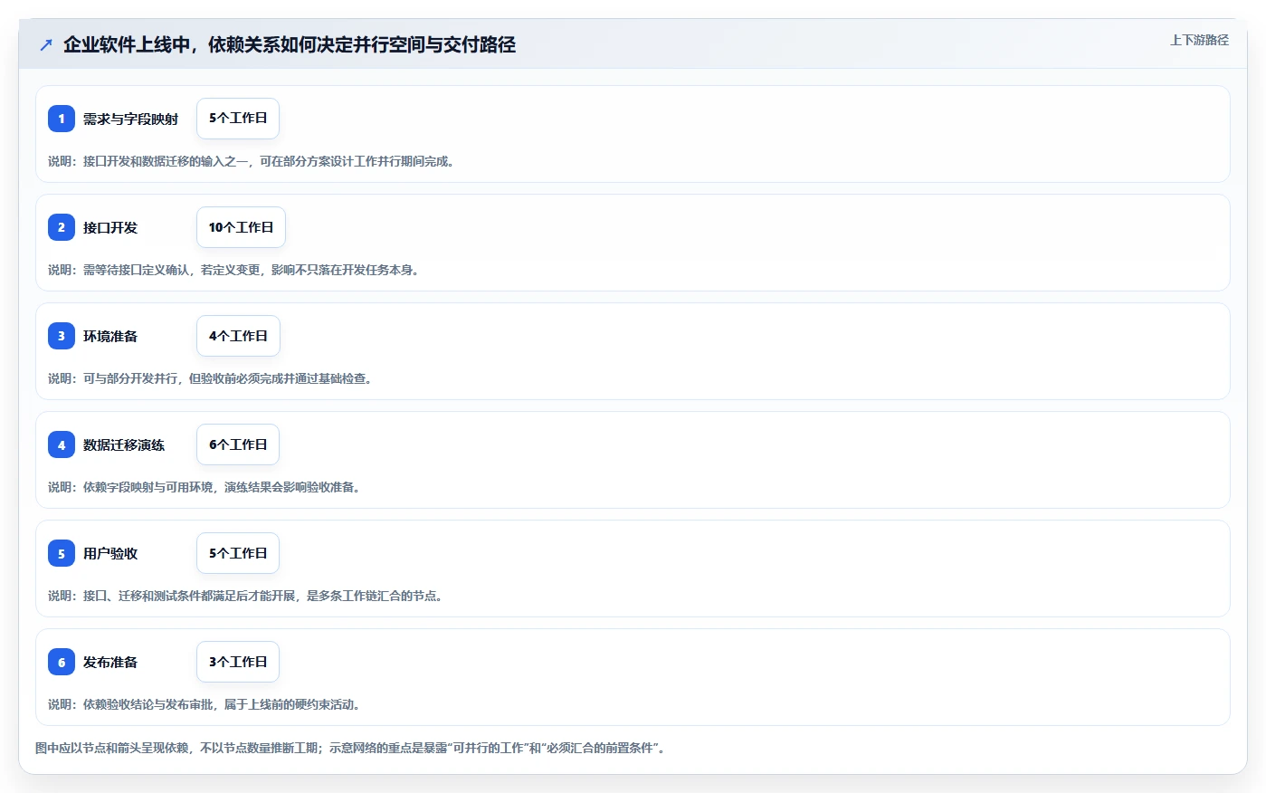
Task: Click the 环境准备 task name
Action: [110, 336]
